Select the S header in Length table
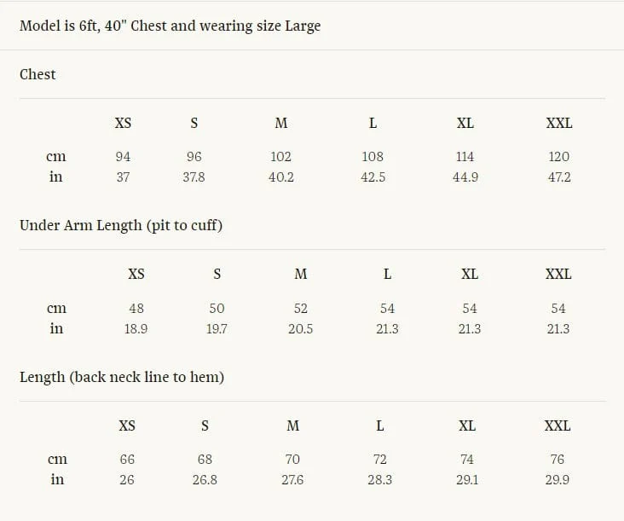The width and height of the screenshot is (624, 521). tap(205, 425)
